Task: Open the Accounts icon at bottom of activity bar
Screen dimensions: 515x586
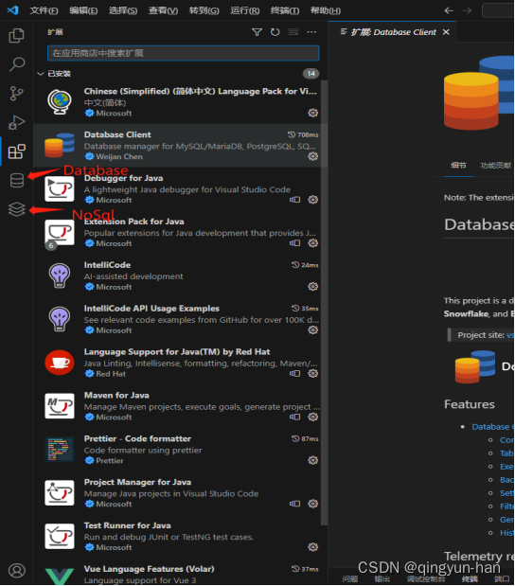Action: [x=17, y=570]
